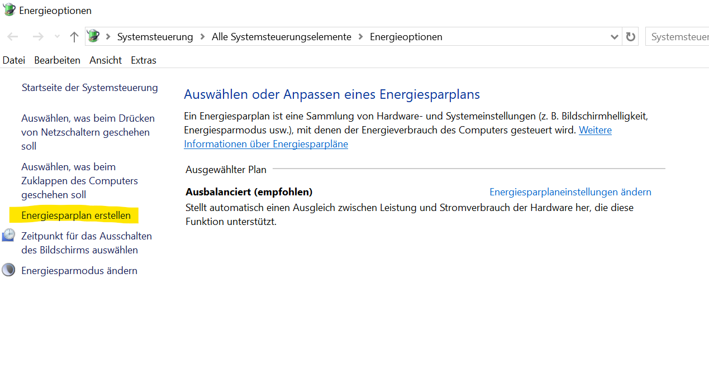This screenshot has height=379, width=709.
Task: Go up one level with the up arrow
Action: [74, 37]
